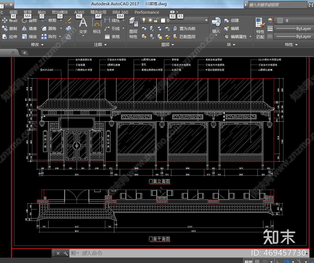Click Layer Off icon in layer panel
This screenshot has width=314, height=263.
[x=144, y=29]
